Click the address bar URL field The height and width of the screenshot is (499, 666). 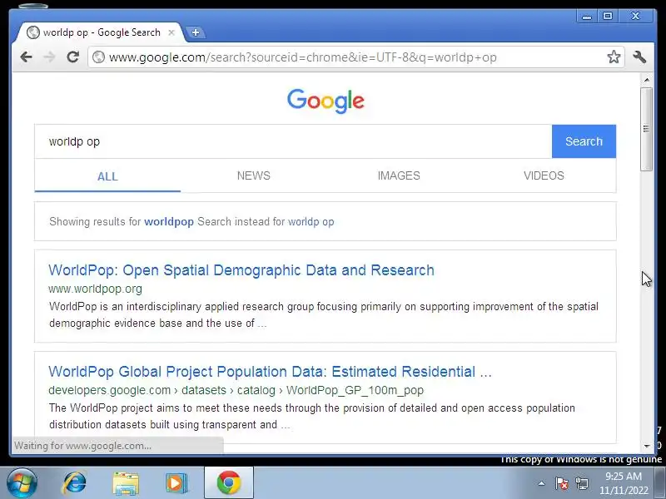point(356,57)
